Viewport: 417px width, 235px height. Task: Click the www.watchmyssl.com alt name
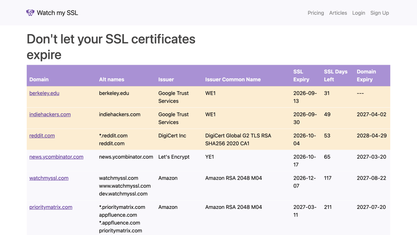coord(125,186)
